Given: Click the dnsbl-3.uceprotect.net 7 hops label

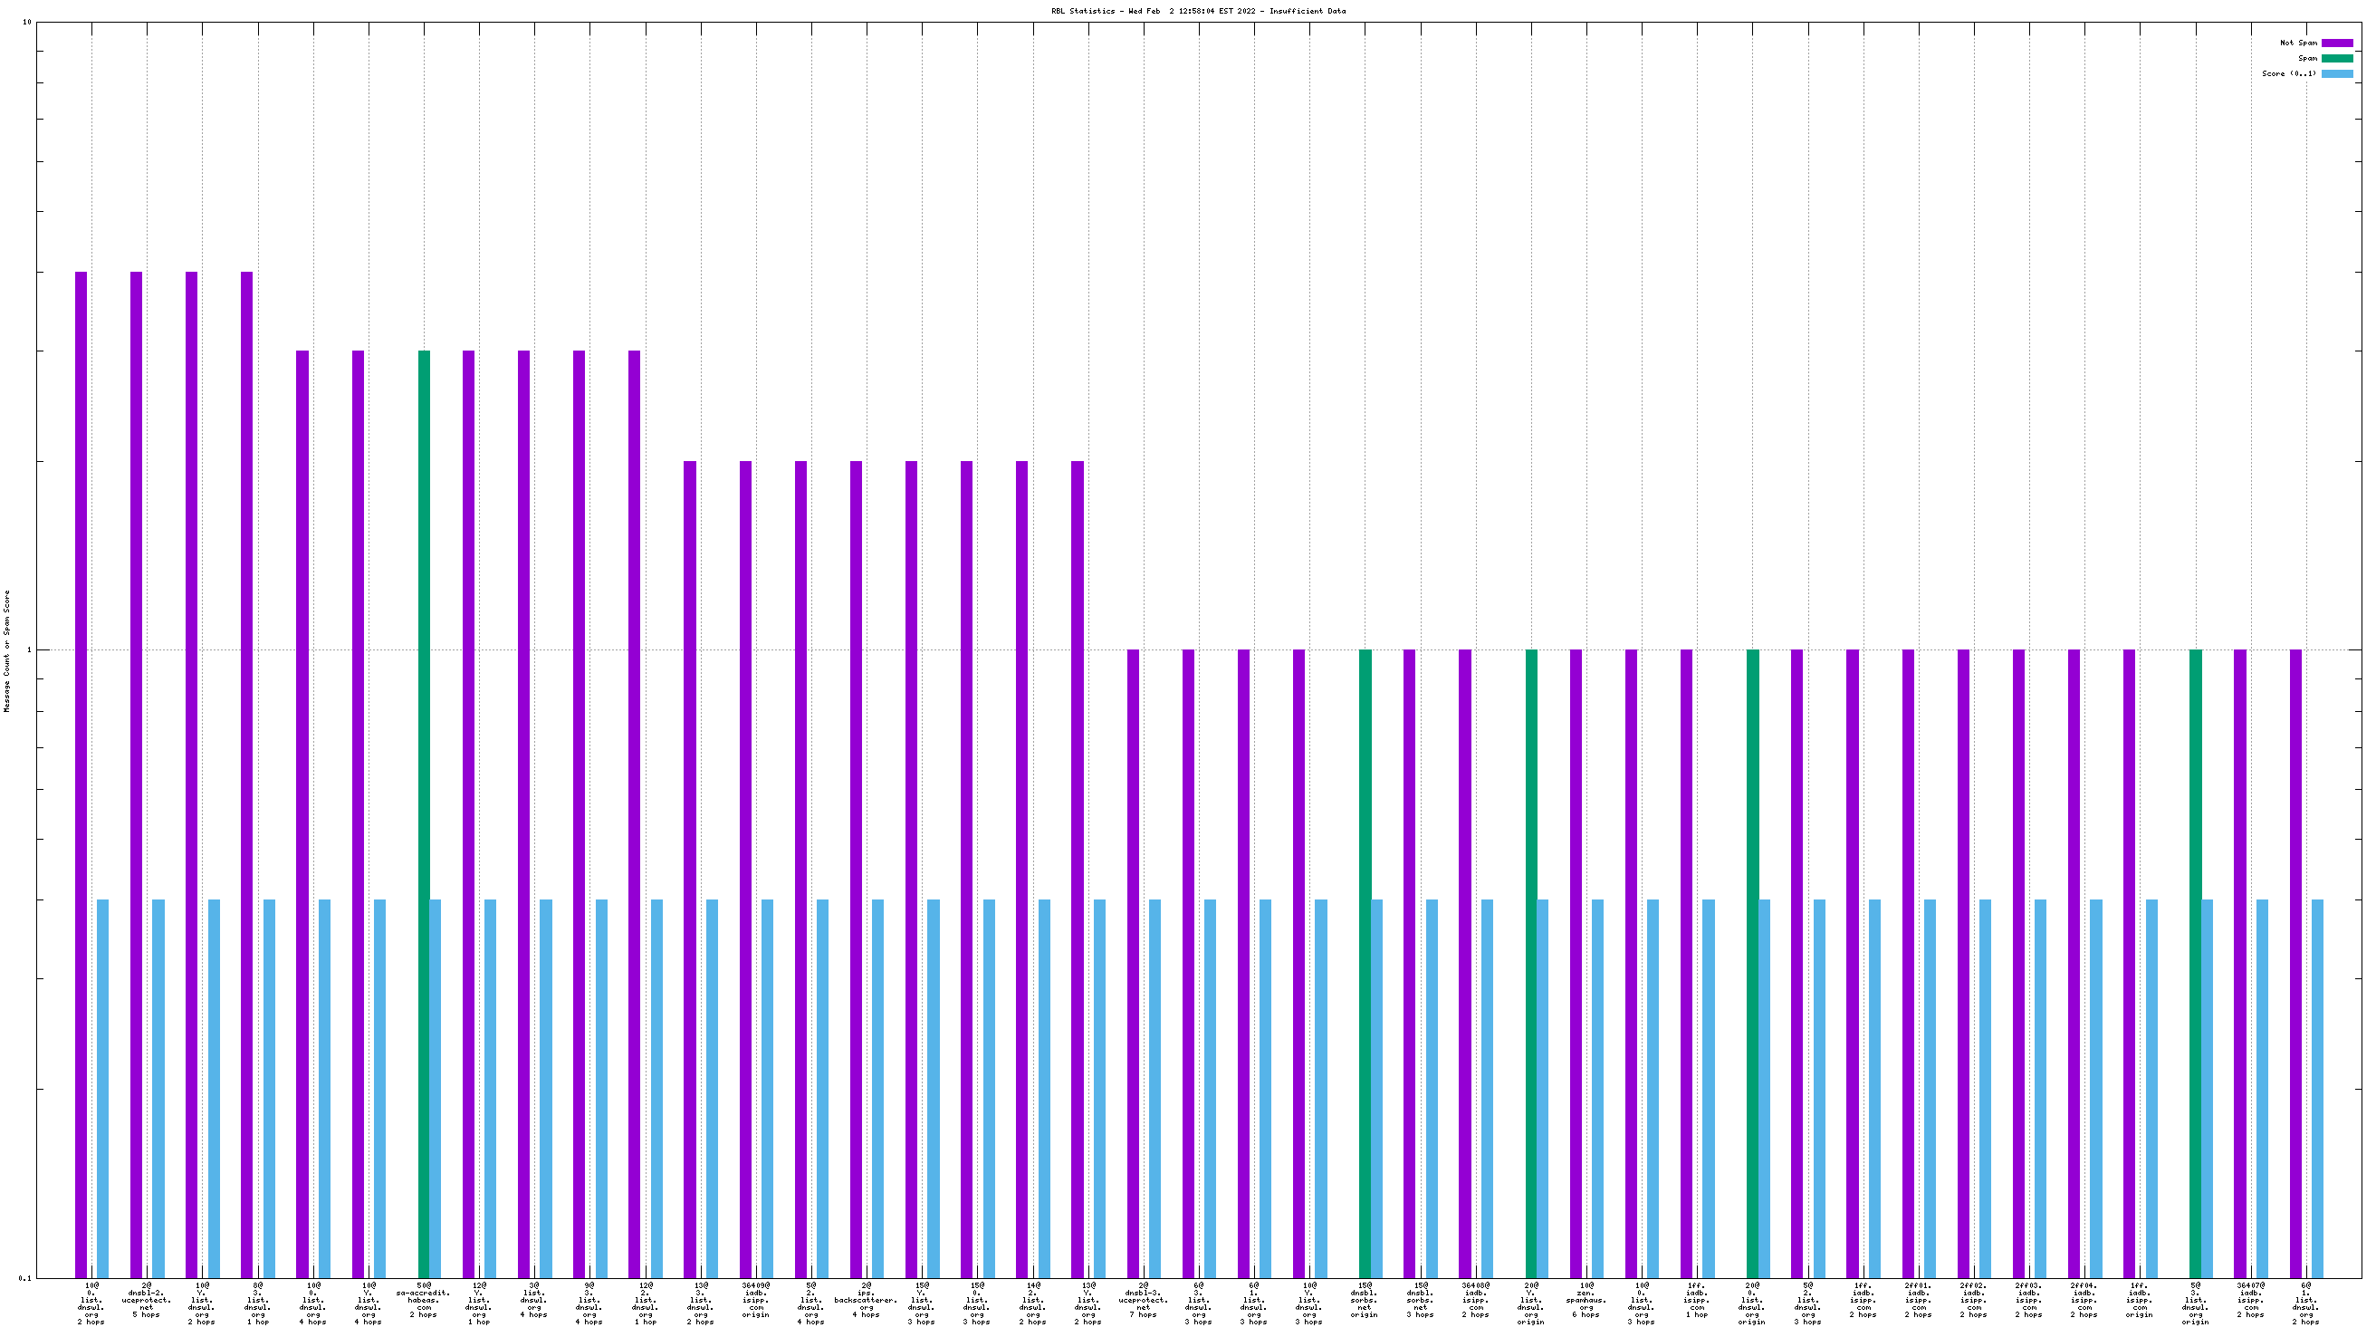Looking at the screenshot, I should coord(1143,1303).
